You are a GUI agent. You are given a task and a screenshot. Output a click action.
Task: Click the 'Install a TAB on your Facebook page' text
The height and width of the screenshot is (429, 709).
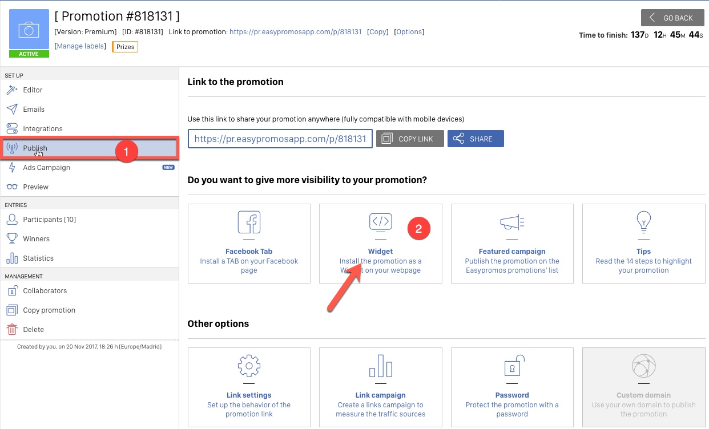coord(249,266)
